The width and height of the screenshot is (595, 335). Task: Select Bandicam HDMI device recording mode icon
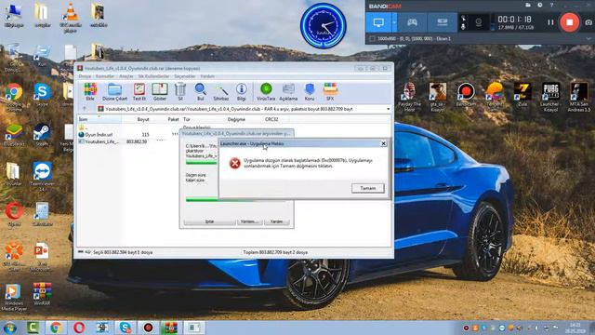point(443,22)
